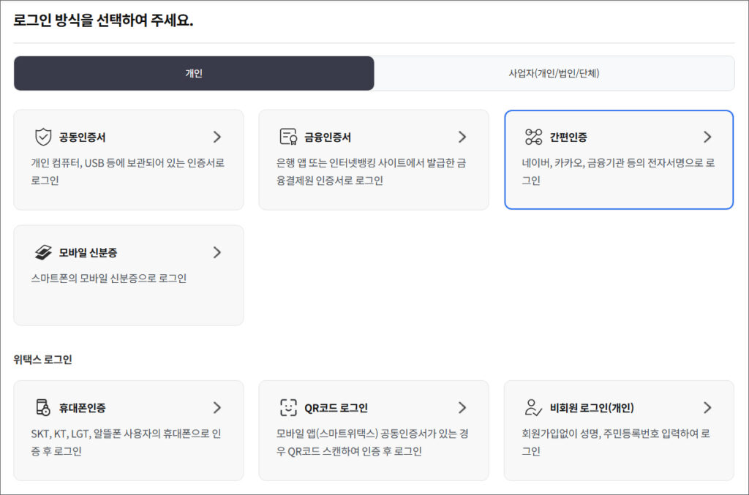Click the 비회원 로그인 person icon
This screenshot has height=495, width=749.
coord(534,408)
